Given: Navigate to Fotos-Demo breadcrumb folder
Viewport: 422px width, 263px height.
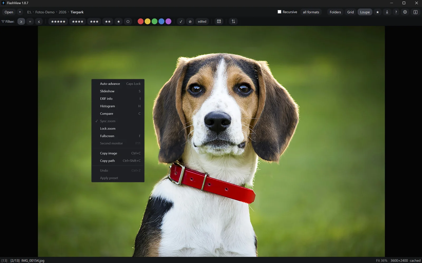Looking at the screenshot, I should tap(45, 12).
